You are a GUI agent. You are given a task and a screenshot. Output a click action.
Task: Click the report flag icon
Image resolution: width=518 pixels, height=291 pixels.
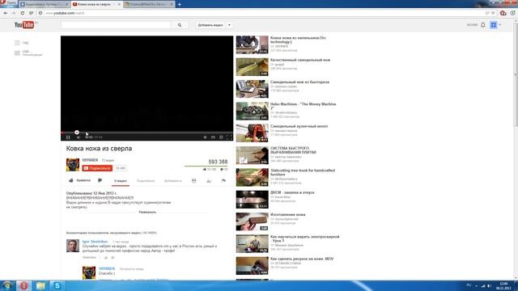pos(223,180)
